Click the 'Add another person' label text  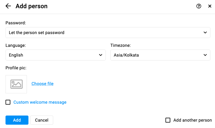pos(192,120)
